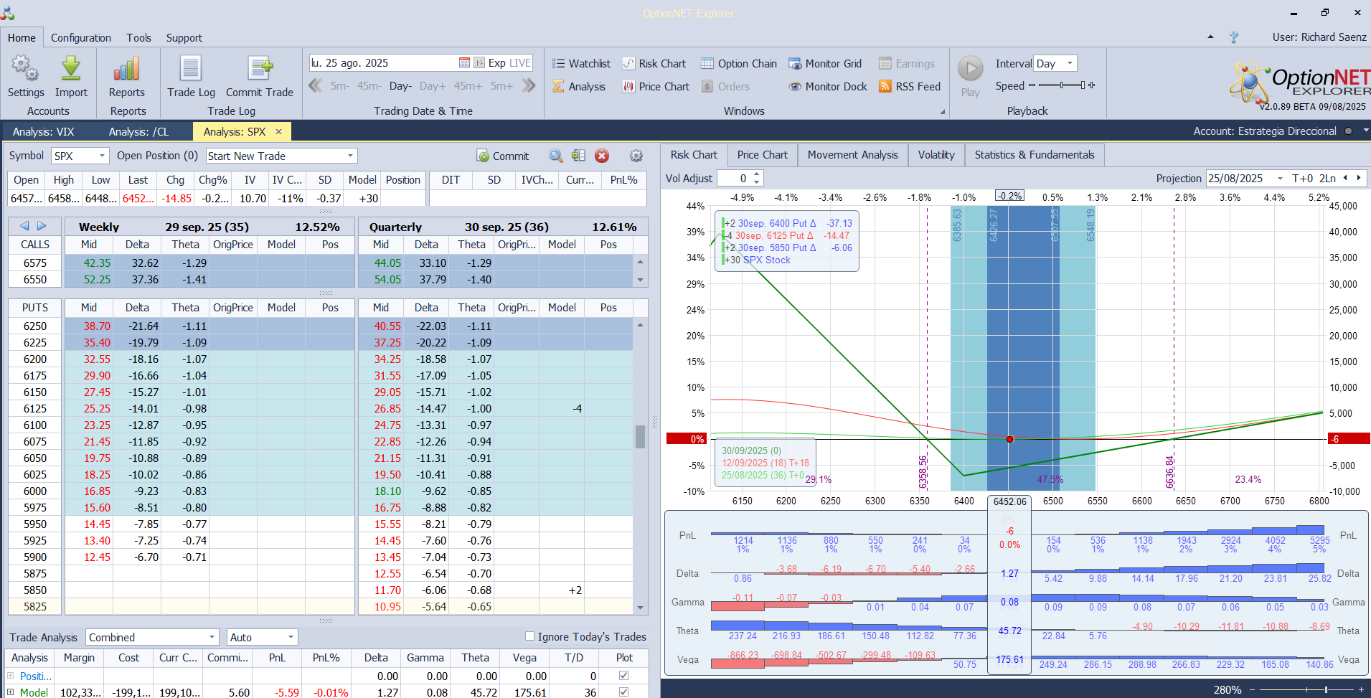Open the Movement Analysis tab

point(852,155)
